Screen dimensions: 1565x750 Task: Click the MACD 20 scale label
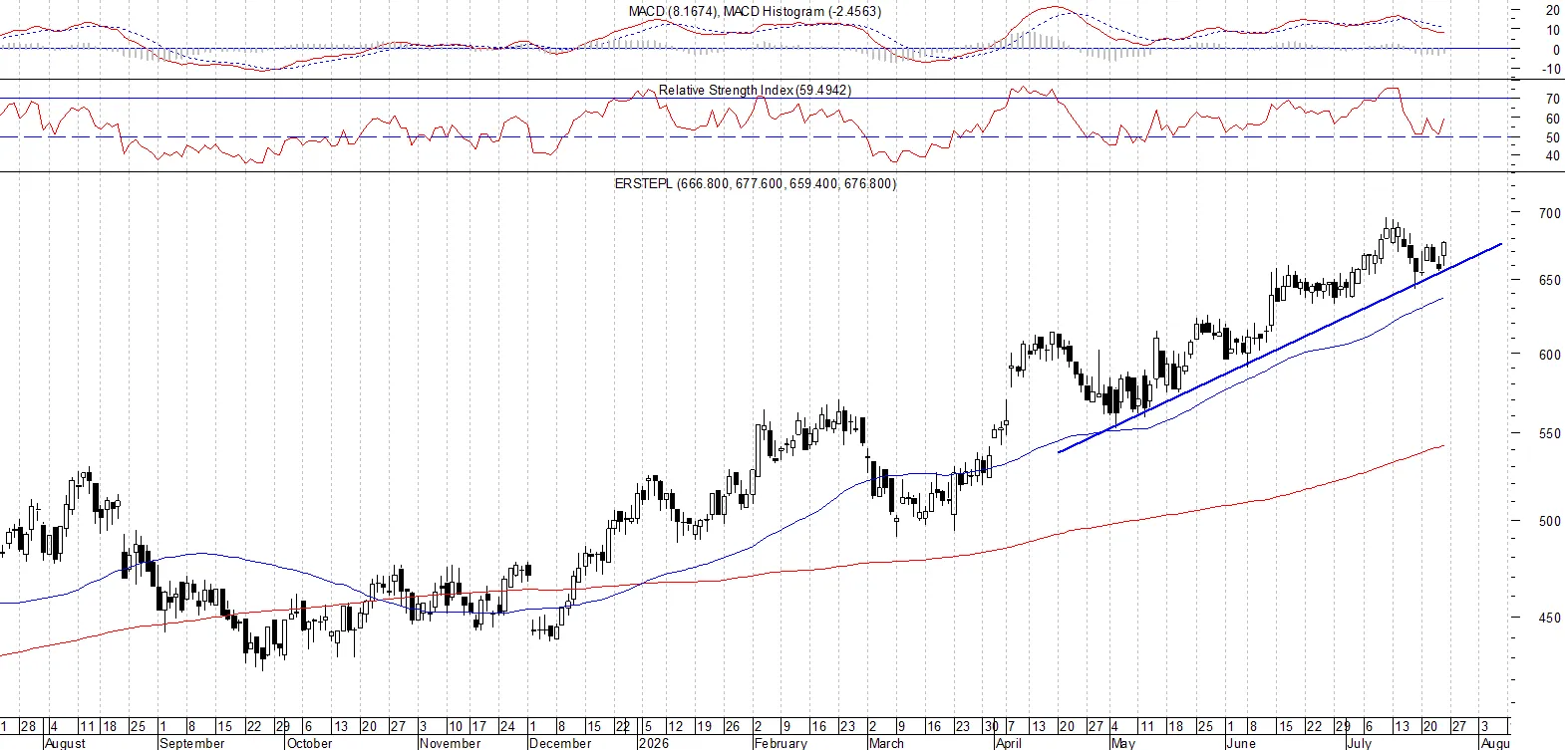click(x=1553, y=10)
